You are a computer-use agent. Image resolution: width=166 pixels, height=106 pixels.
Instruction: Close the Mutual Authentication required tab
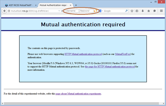tap(71, 5)
